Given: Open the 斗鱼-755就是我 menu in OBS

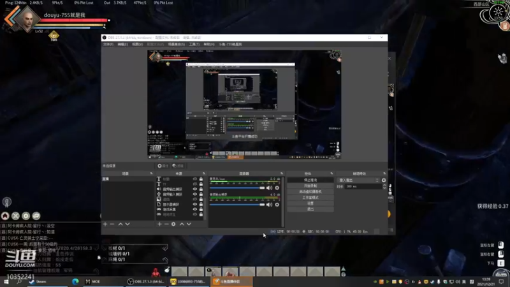Looking at the screenshot, I should [x=230, y=44].
